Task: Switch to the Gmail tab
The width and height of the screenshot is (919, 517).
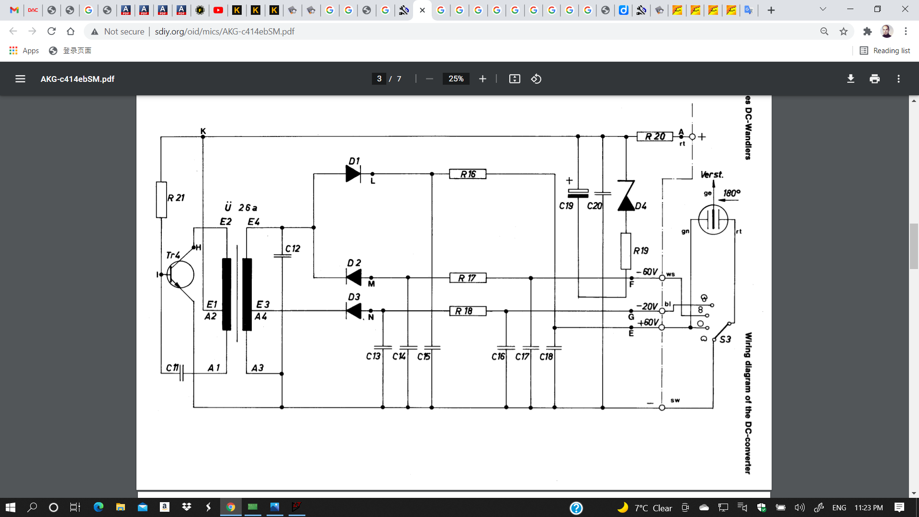Action: (x=14, y=10)
